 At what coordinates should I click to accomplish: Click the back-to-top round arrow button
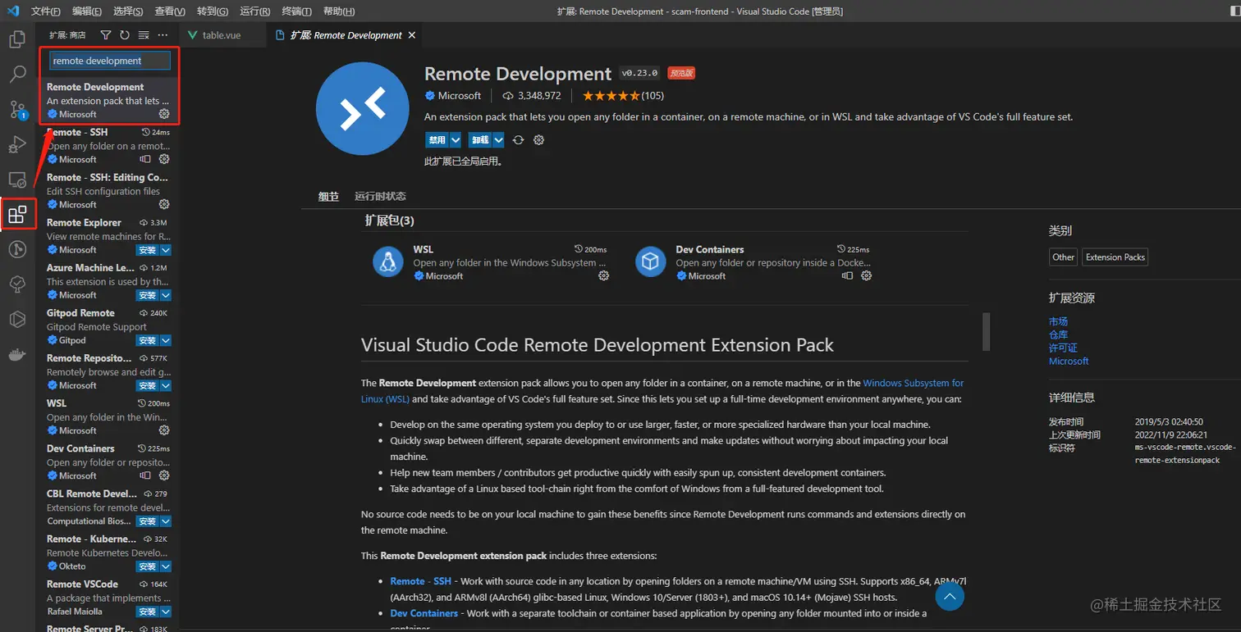(950, 596)
